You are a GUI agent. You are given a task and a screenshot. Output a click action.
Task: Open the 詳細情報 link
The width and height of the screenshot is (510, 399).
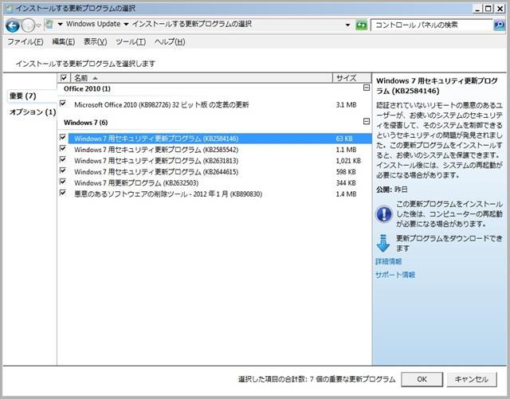389,261
